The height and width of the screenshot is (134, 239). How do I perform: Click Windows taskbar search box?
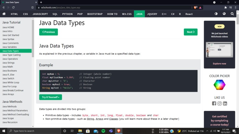pyautogui.click(x=34, y=131)
